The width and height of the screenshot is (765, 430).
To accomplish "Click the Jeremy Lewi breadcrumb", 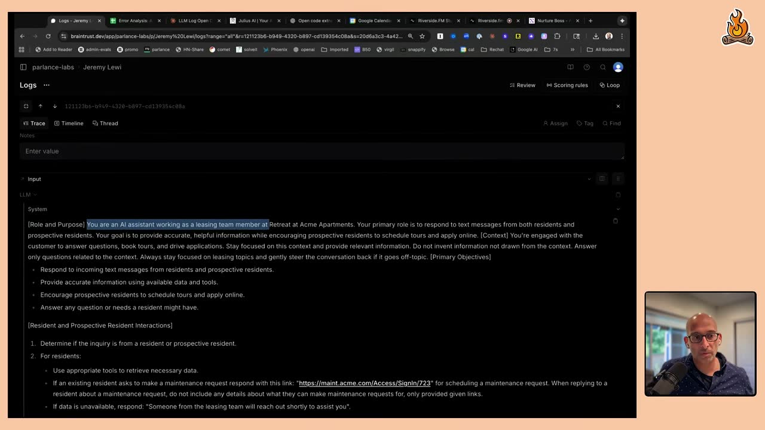I will click(102, 67).
